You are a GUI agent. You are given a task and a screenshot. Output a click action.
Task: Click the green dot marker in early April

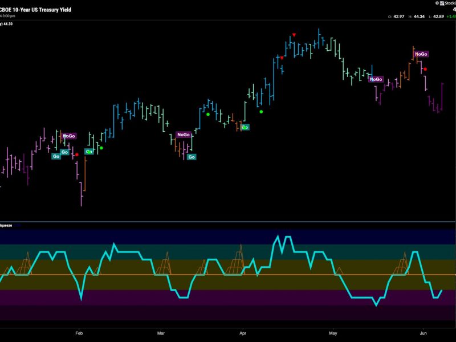pyautogui.click(x=261, y=112)
